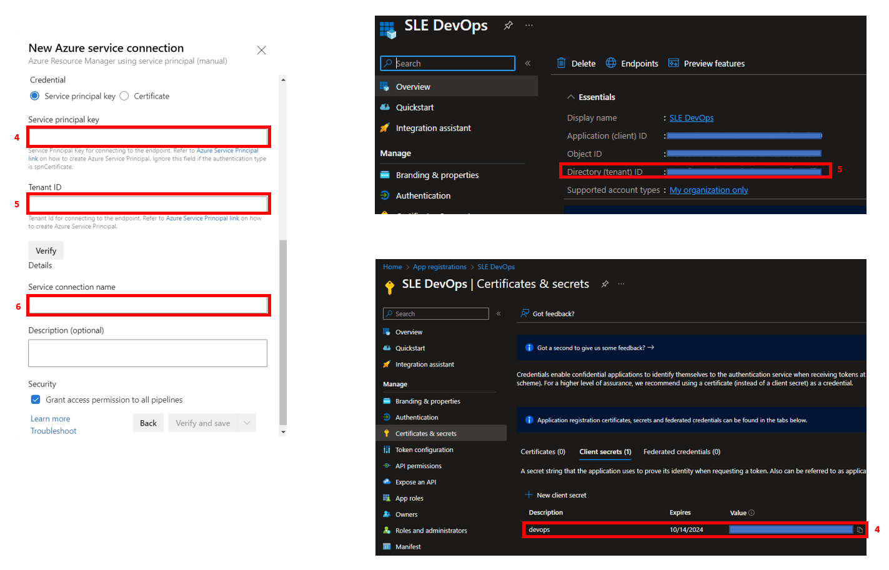Select Overview in the top sidebar
Image resolution: width=889 pixels, height=570 pixels.
click(x=457, y=86)
